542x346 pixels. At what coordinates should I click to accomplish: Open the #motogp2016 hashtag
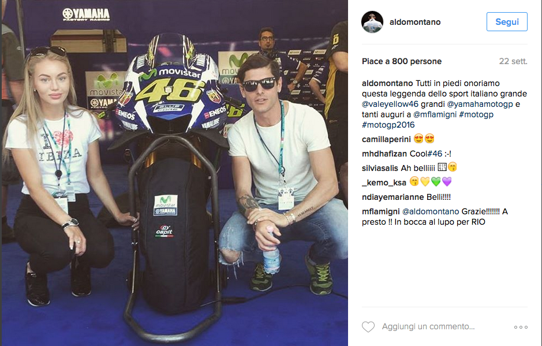point(388,125)
